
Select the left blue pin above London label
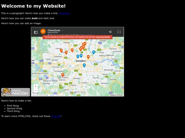pos(78,57)
